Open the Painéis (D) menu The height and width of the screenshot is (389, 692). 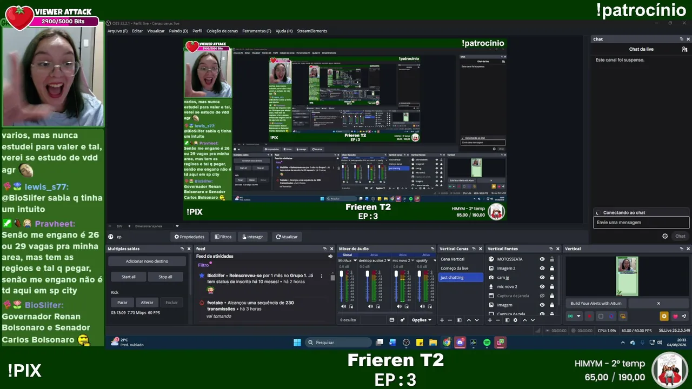pos(178,31)
